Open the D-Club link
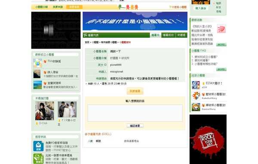 click(x=43, y=123)
